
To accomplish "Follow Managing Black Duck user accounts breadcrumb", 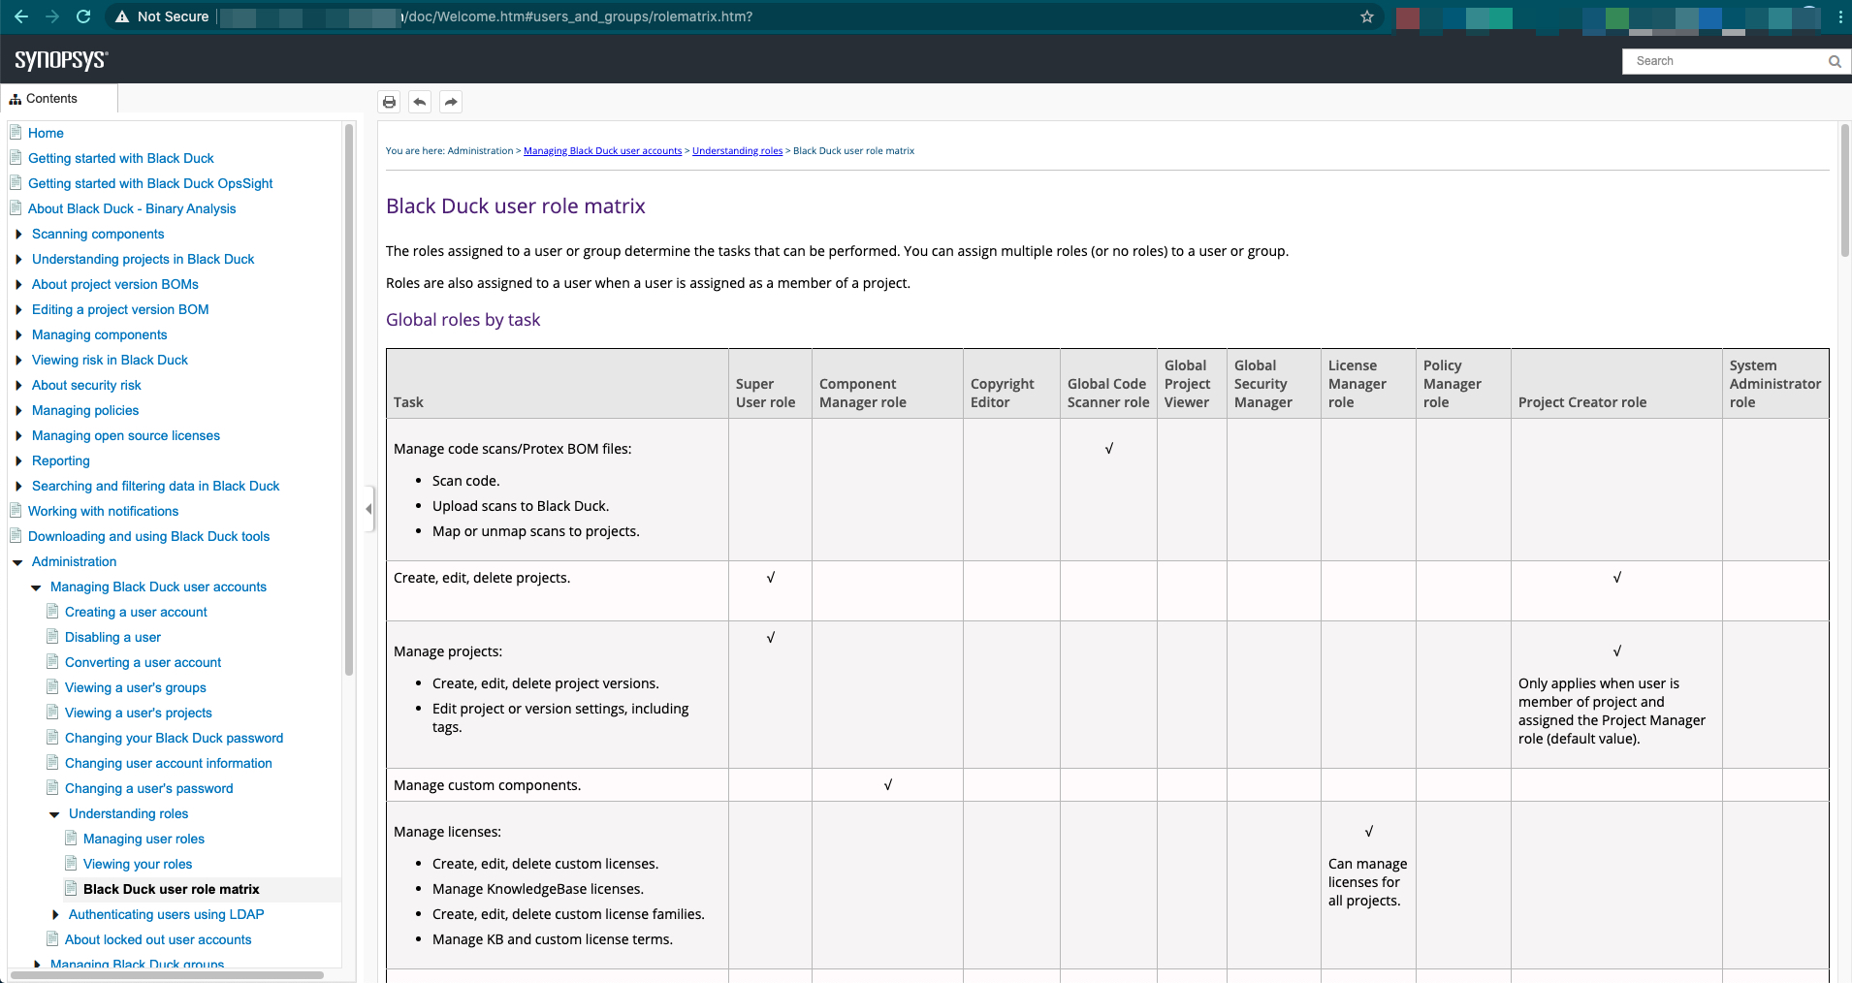I will point(603,151).
